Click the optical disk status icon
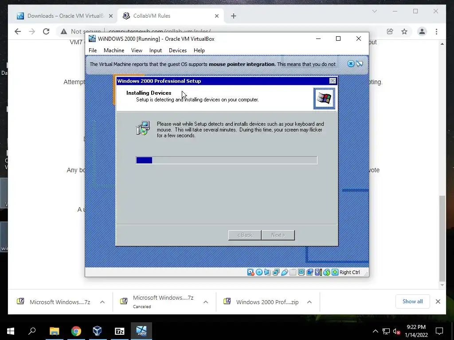This screenshot has height=340, width=454. point(259,272)
